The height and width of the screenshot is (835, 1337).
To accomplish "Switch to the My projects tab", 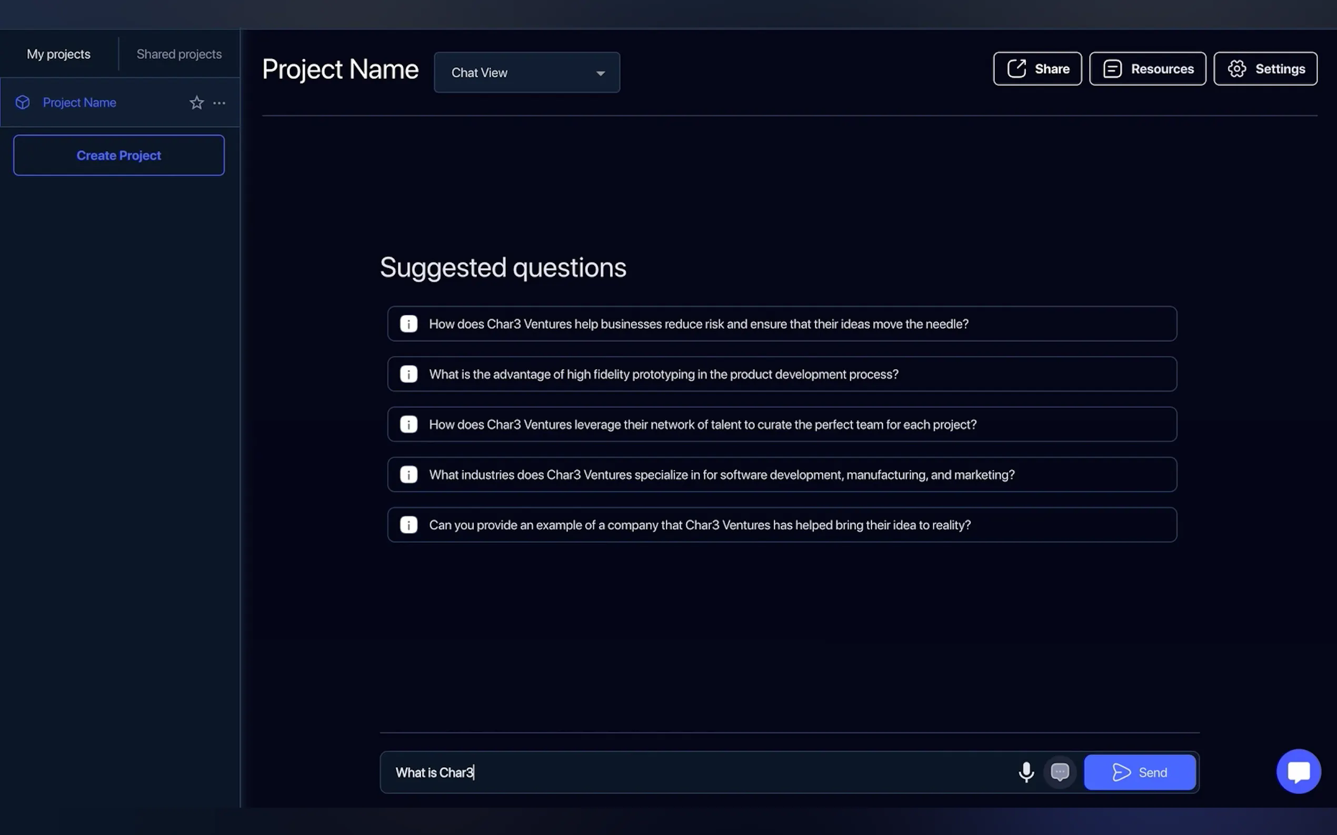I will [58, 54].
